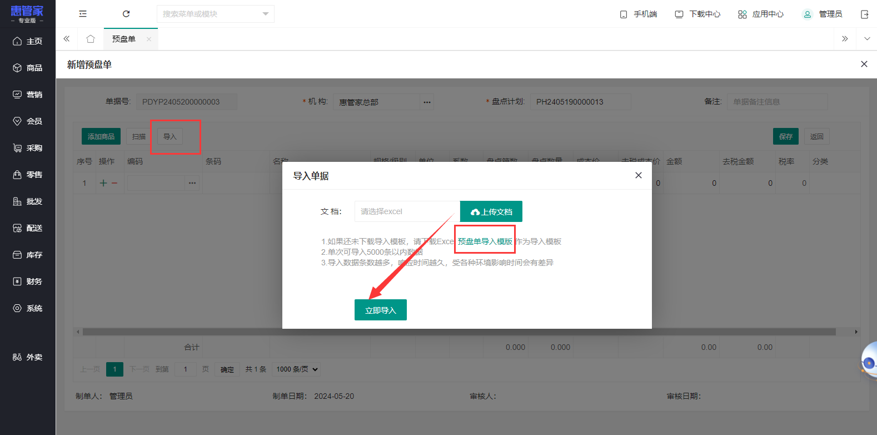This screenshot has height=435, width=877.
Task: Open 系统 module in sidebar
Action: point(28,308)
